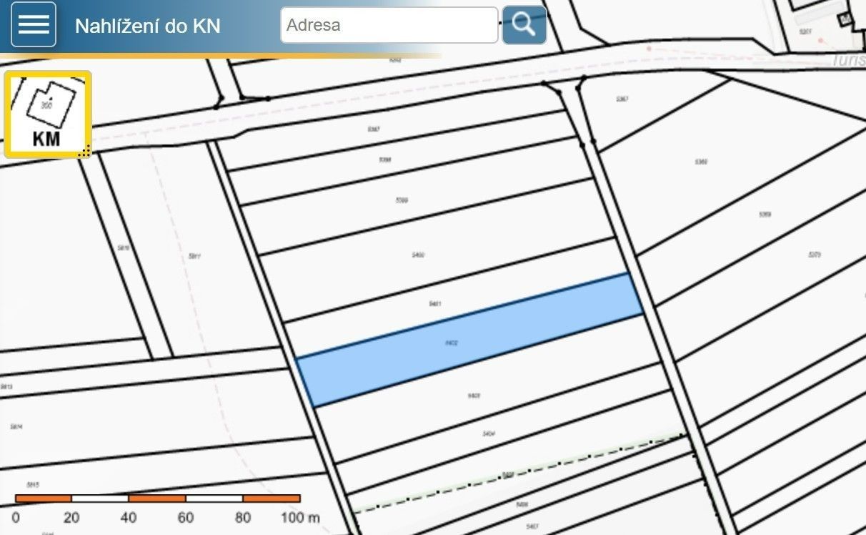Click parcel number label 5368
This screenshot has width=866, height=535.
coord(702,162)
